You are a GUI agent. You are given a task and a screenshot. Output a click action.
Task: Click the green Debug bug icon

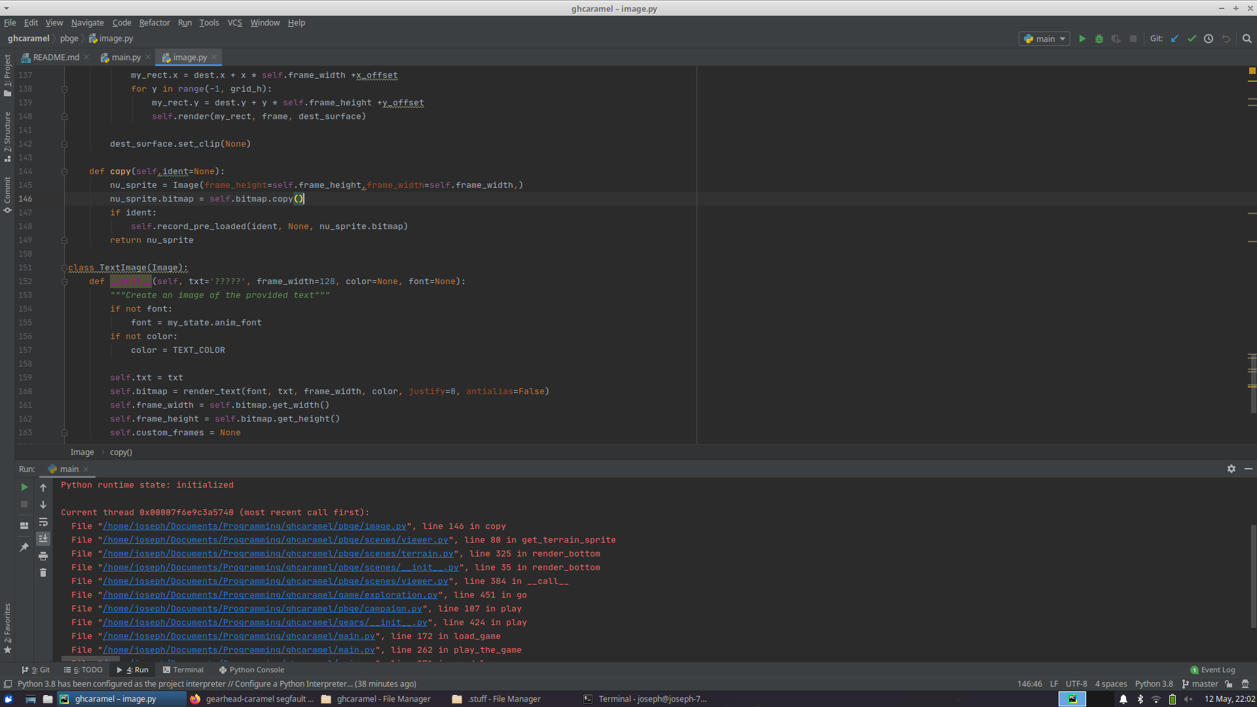1099,39
